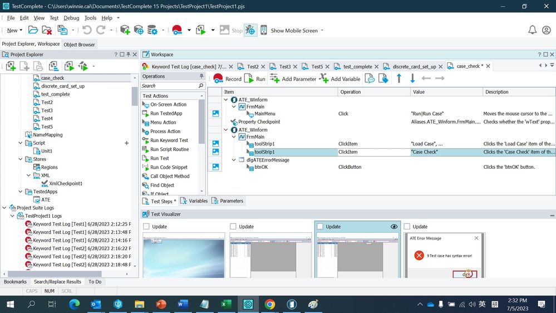This screenshot has height=313, width=556.
Task: Collapse the Script node in Project Explorer
Action: click(x=21, y=143)
